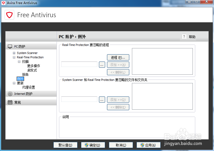
Task: Click the file path input field
Action: coord(79,99)
